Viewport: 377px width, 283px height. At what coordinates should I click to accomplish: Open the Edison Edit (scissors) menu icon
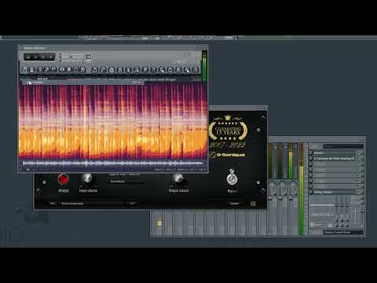[x=39, y=70]
